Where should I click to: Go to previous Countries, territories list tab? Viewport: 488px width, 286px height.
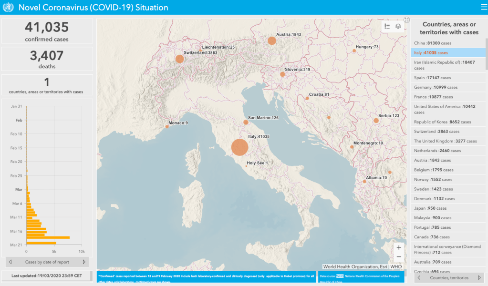coord(419,277)
